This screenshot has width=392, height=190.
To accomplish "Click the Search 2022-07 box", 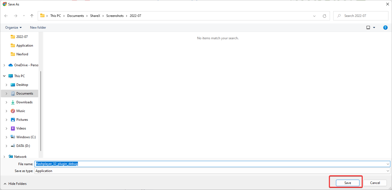I will coord(361,16).
